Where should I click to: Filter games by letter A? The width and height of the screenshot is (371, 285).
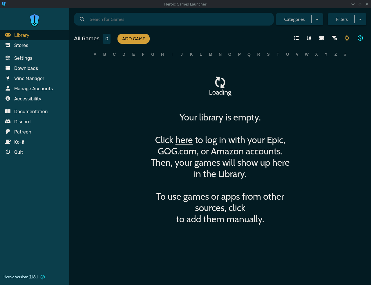(x=95, y=54)
